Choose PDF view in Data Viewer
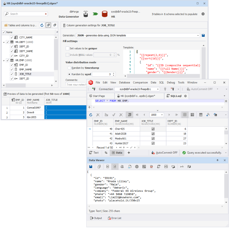This screenshot has height=229, width=230. click(151, 167)
